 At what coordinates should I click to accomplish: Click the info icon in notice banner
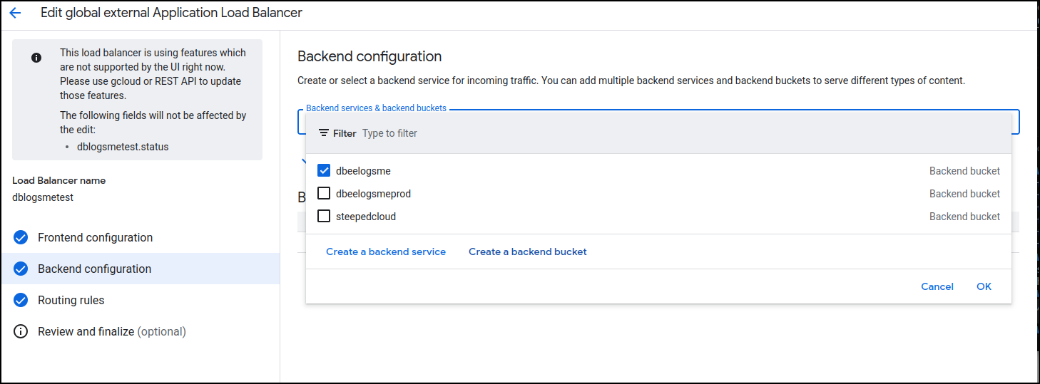36,58
